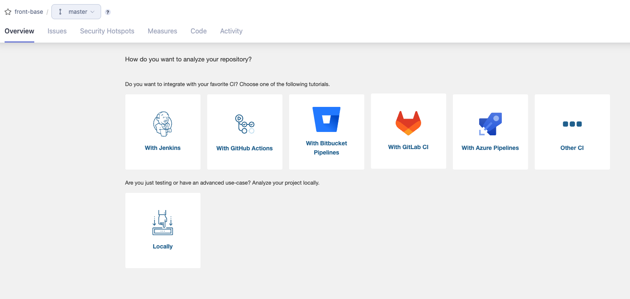Open the Security Hotspots tab
This screenshot has width=630, height=299.
click(x=107, y=31)
